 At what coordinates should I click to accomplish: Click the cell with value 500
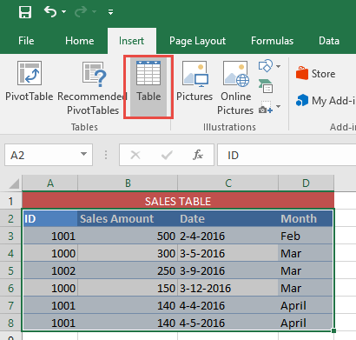pos(128,236)
